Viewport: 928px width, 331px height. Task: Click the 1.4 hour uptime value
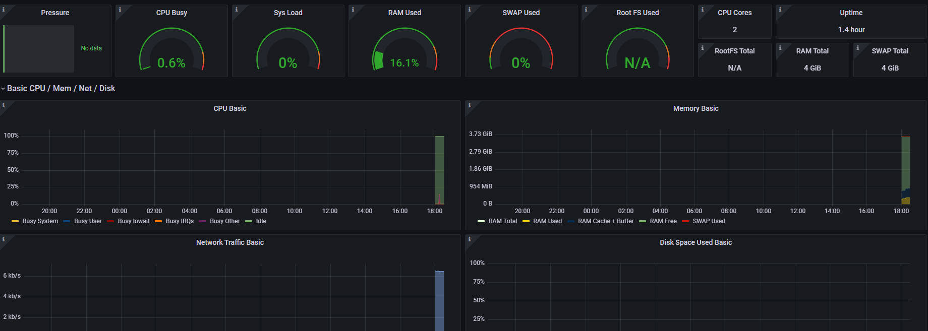pos(851,30)
